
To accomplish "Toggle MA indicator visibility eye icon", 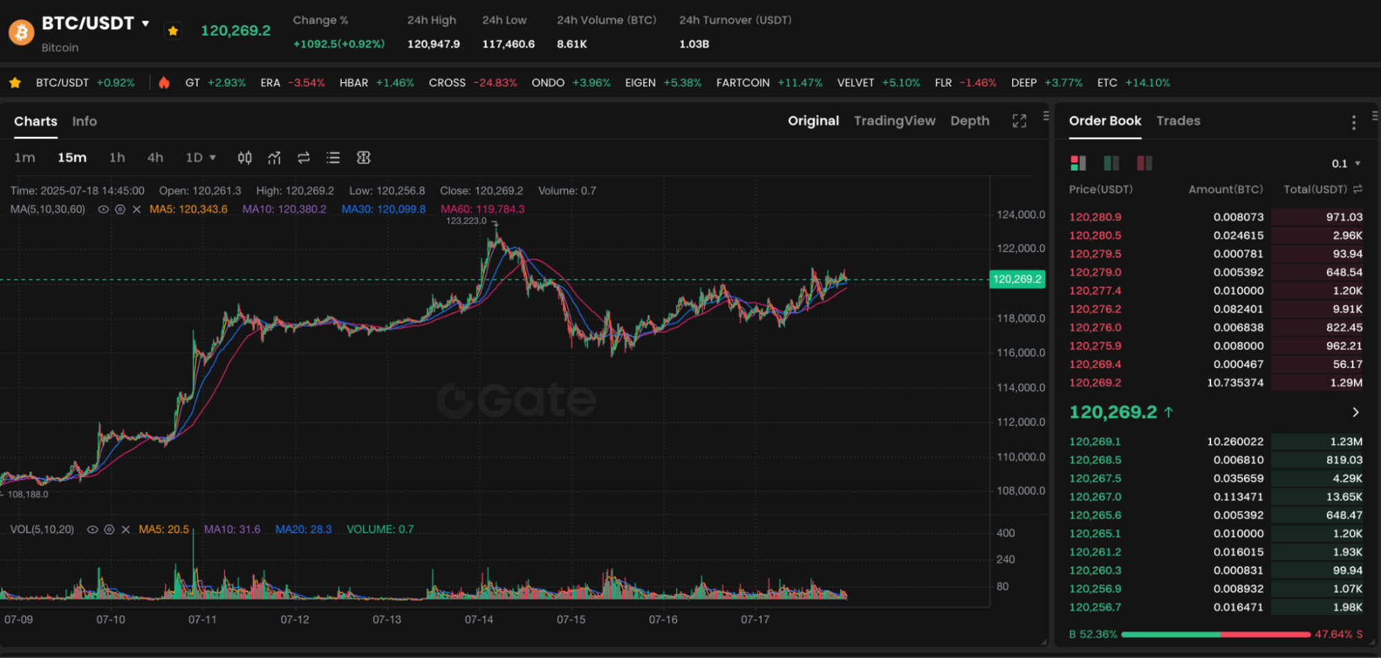I will (x=104, y=209).
